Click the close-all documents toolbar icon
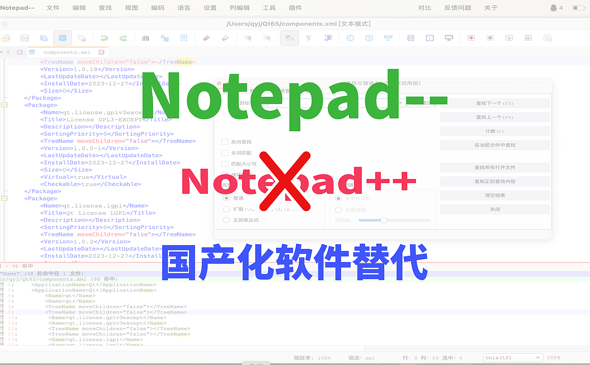This screenshot has width=590, height=365. [81, 38]
